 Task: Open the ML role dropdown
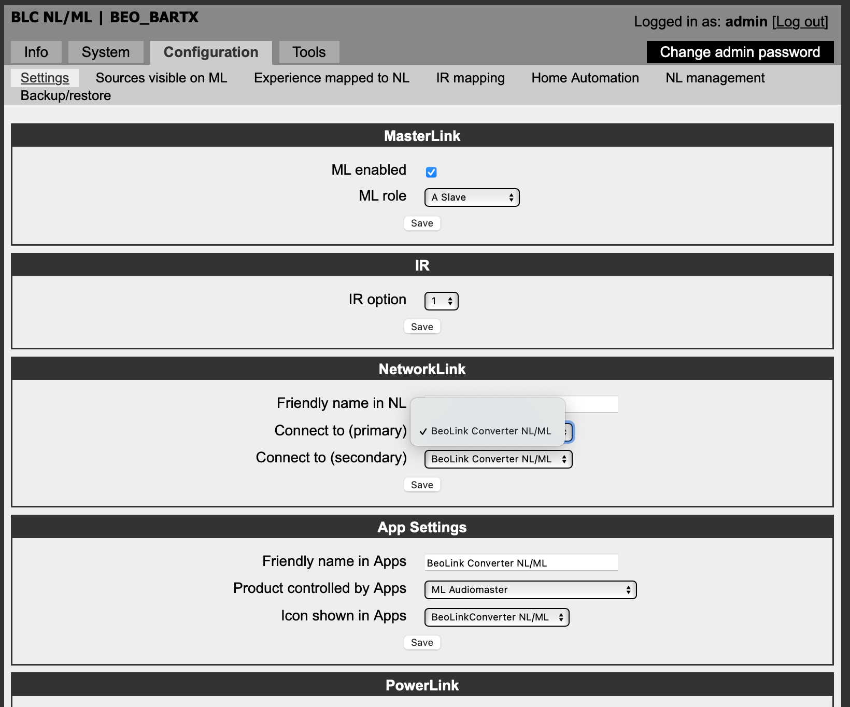[472, 197]
